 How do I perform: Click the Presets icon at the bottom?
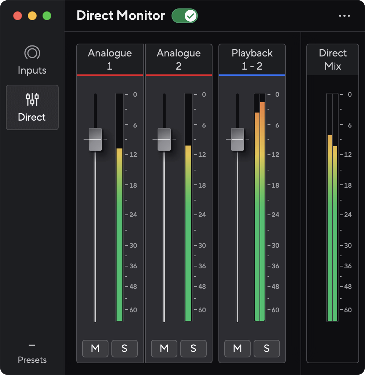(32, 345)
